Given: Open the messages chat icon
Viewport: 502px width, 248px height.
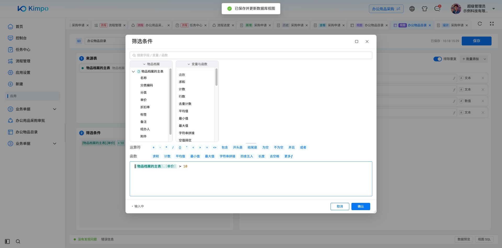Looking at the screenshot, I should [x=437, y=9].
